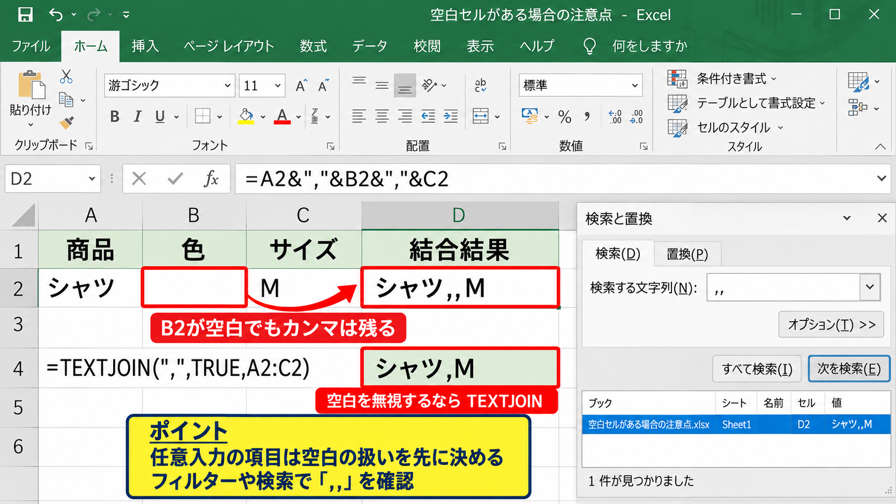Center text horizontally
The height and width of the screenshot is (504, 896).
pyautogui.click(x=382, y=116)
